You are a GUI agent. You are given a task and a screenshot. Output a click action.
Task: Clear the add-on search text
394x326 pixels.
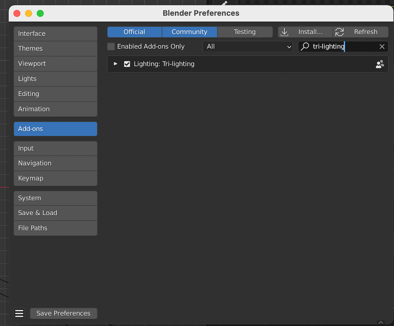tap(382, 46)
